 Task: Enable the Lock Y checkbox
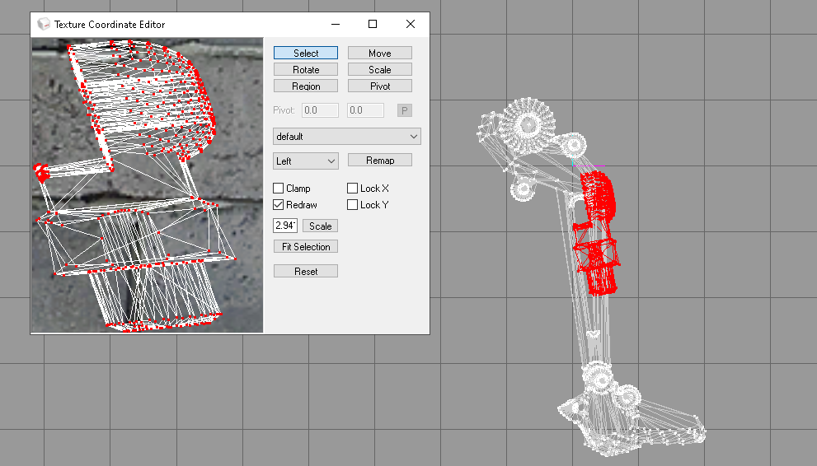[x=353, y=205]
